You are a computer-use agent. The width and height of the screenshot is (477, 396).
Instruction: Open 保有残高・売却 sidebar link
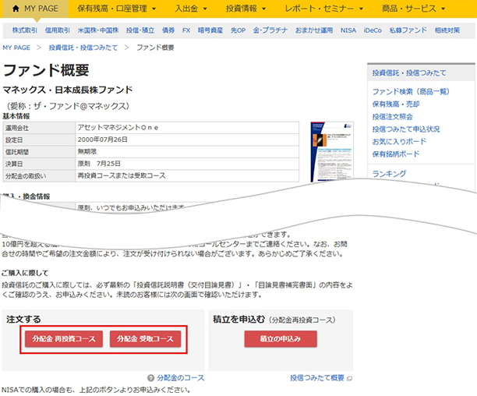[396, 104]
